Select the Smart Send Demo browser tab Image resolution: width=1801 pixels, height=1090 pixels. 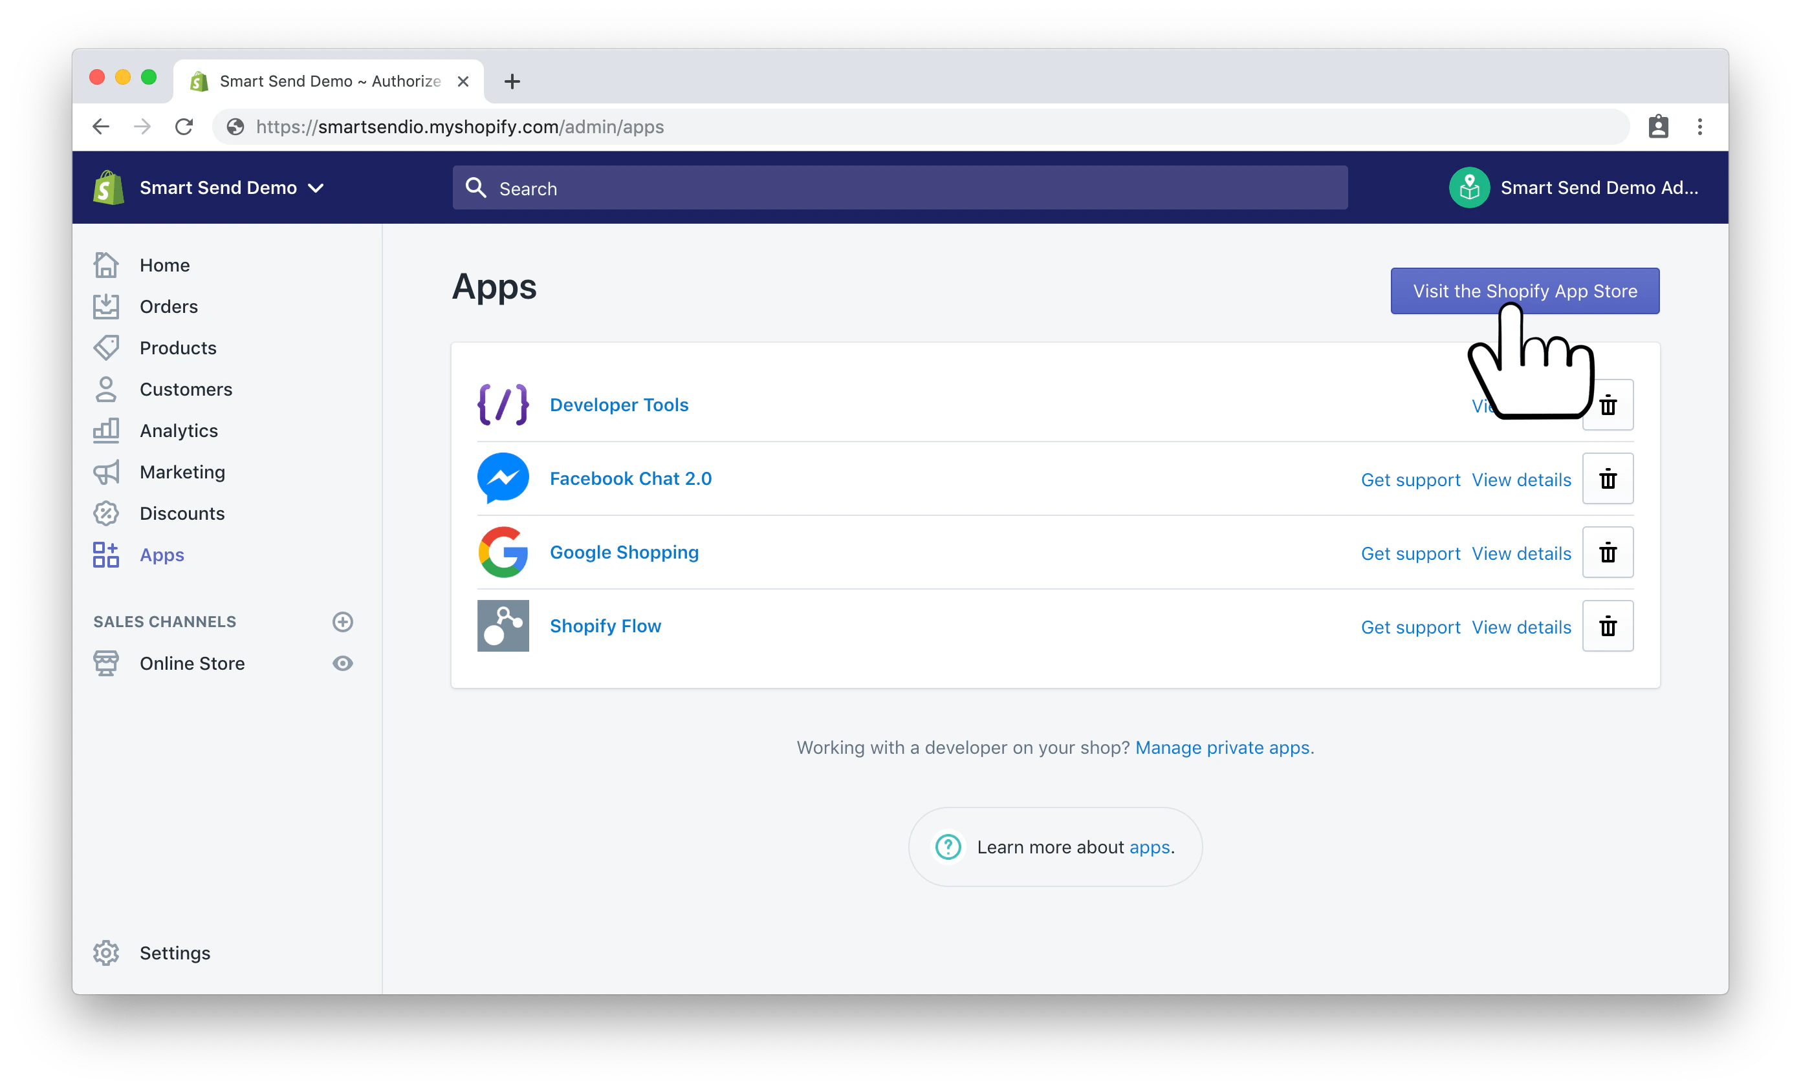click(x=328, y=81)
